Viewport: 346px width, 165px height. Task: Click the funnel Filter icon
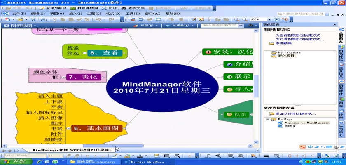point(168,26)
